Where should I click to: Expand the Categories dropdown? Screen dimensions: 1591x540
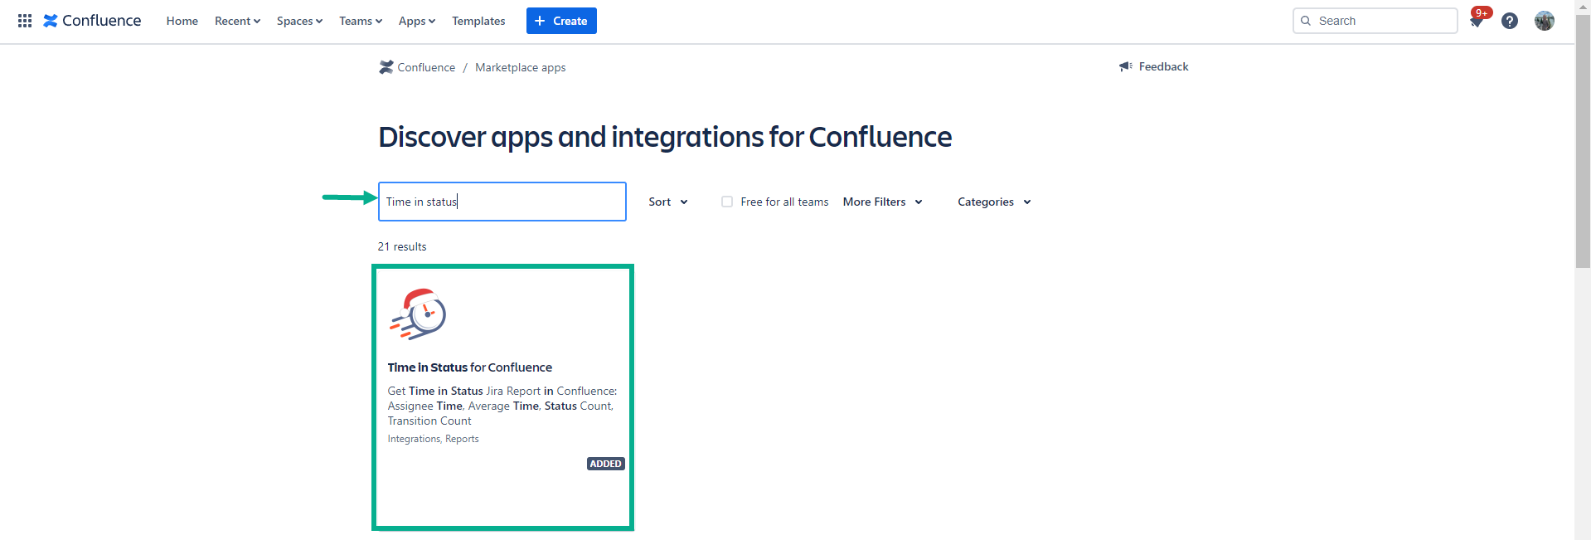click(993, 202)
